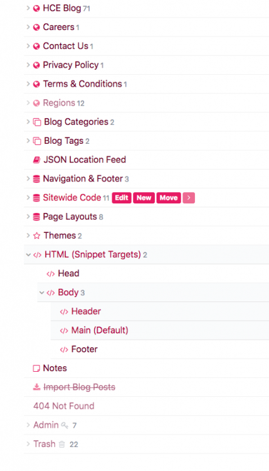Open the Contact Us page entry
Image resolution: width=269 pixels, height=471 pixels.
[66, 46]
